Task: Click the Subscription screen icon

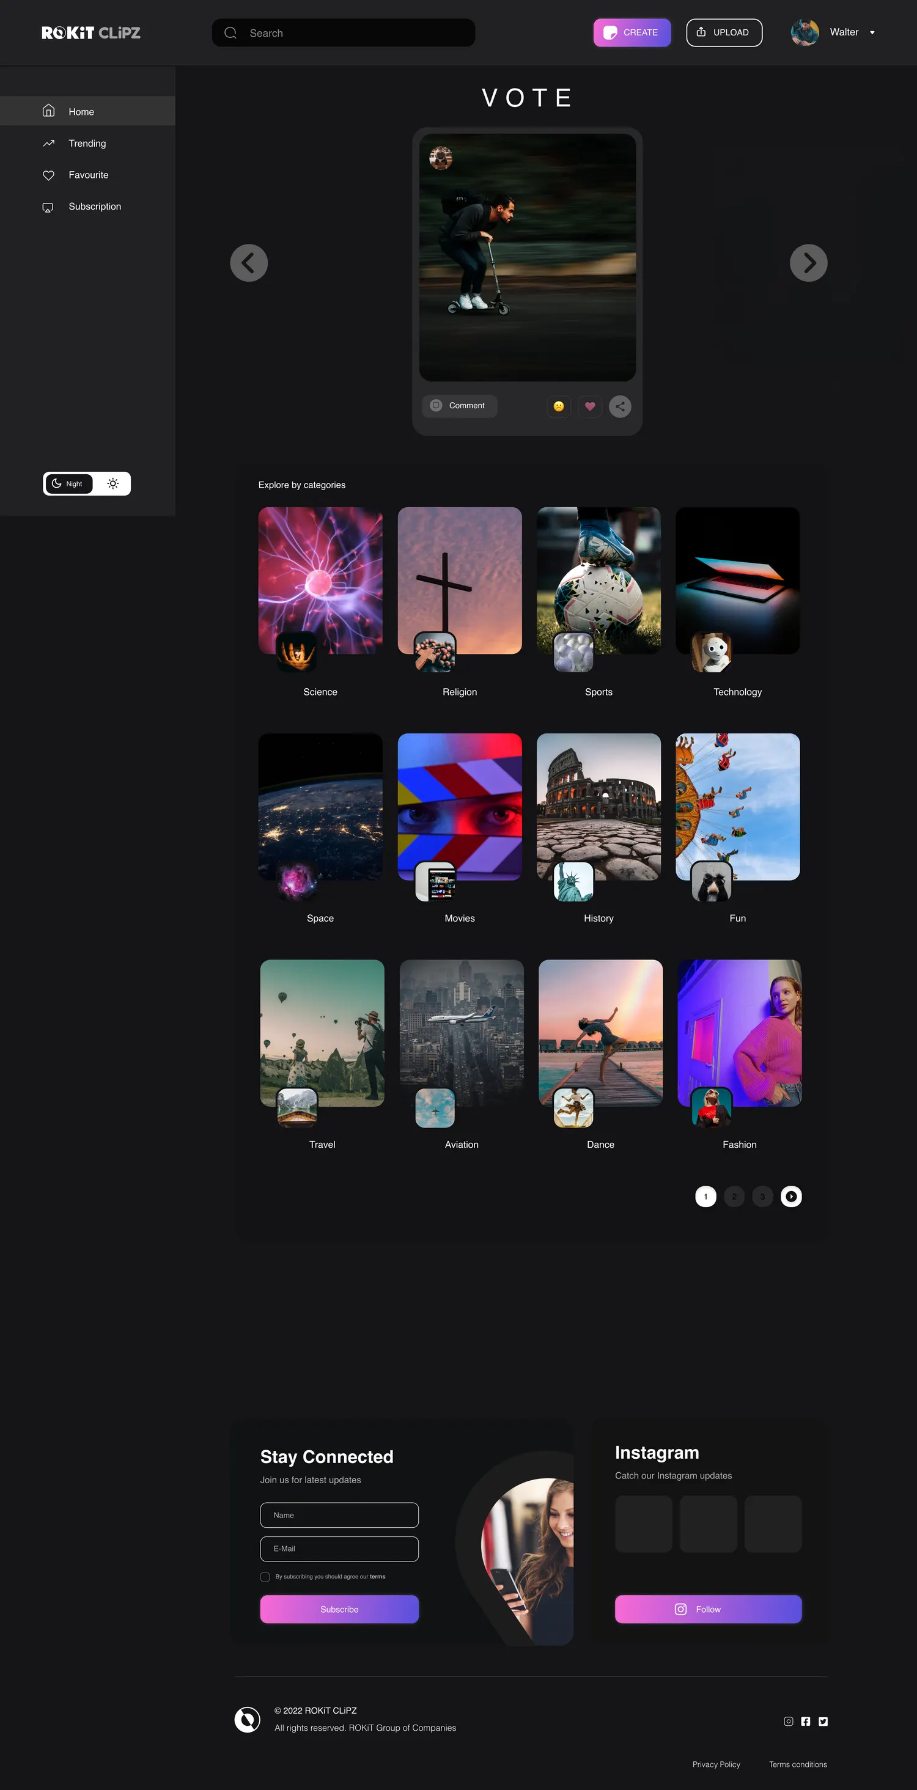Action: [x=48, y=207]
